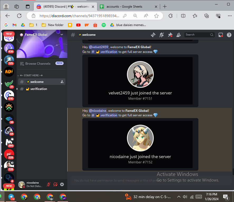This screenshot has width=234, height=202.
Task: Switch to the Discord browser tab
Action: (65, 7)
